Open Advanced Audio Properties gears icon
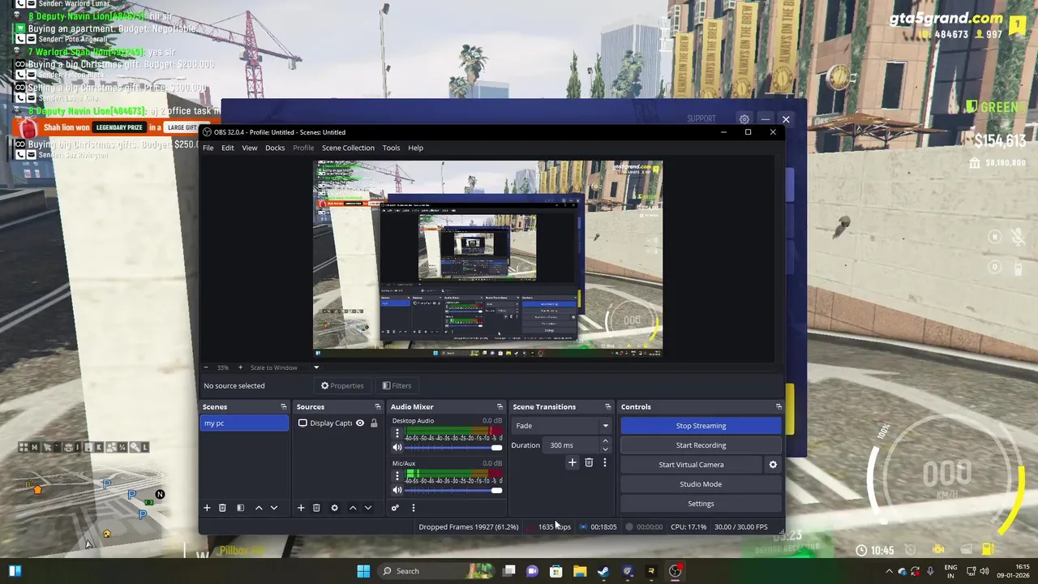The image size is (1038, 584). point(395,508)
